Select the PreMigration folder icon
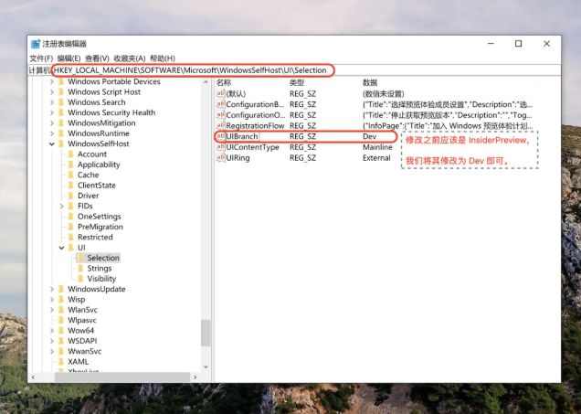The height and width of the screenshot is (414, 581). click(x=71, y=227)
